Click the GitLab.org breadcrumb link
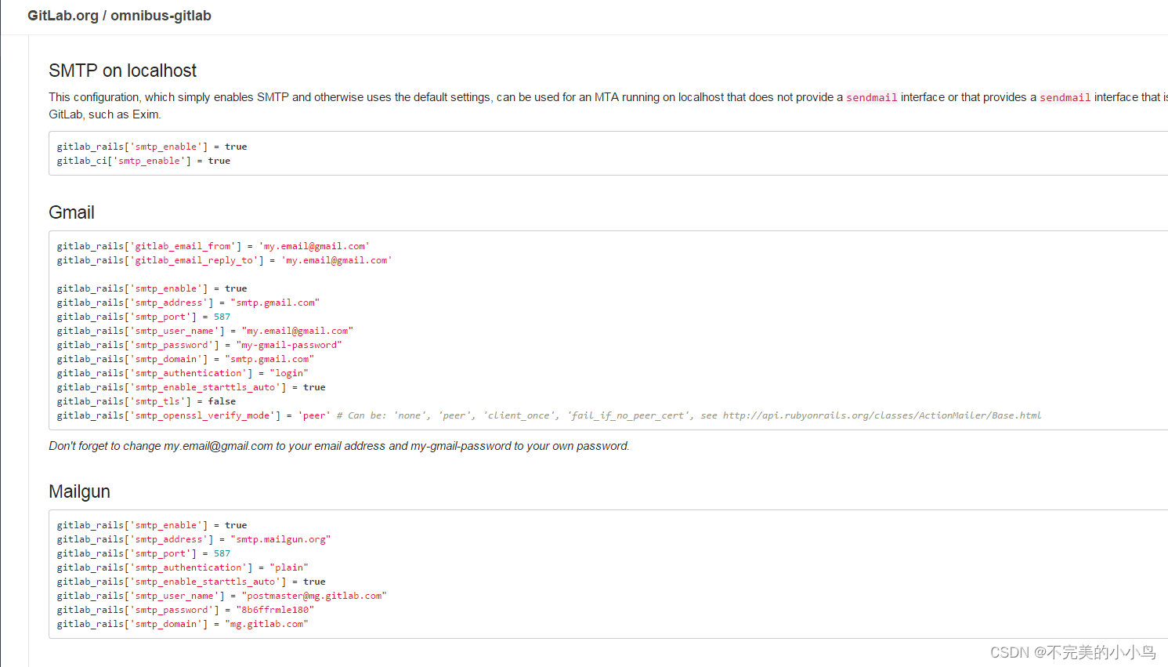The image size is (1168, 667). click(x=63, y=16)
